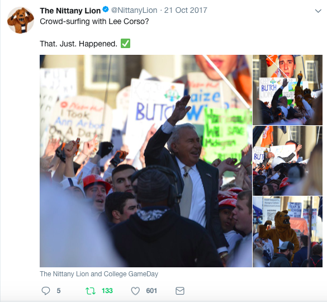Open the 21 Oct 2017 timestamp
The width and height of the screenshot is (327, 302).
click(186, 10)
